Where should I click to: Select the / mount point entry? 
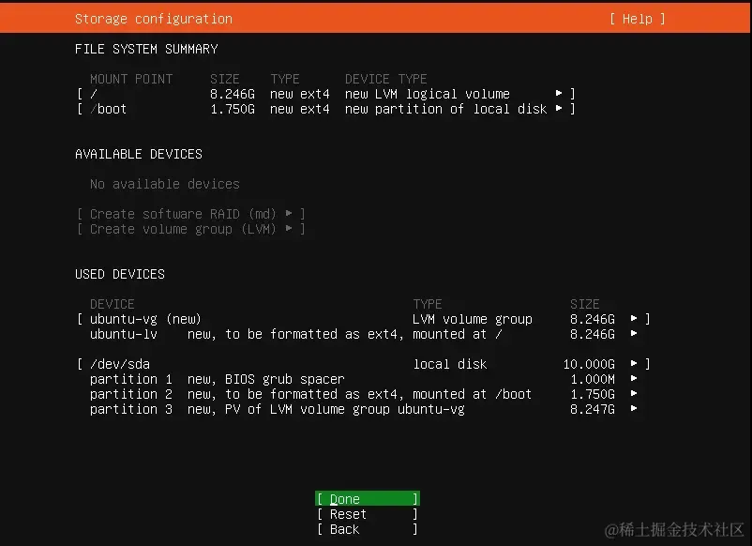[326, 94]
